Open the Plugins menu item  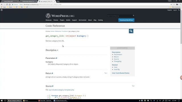pyautogui.click(x=62, y=20)
